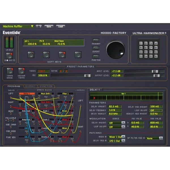170x170 pixels.
Task: Open the Audio In patching dropdown
Action: pyautogui.click(x=116, y=137)
